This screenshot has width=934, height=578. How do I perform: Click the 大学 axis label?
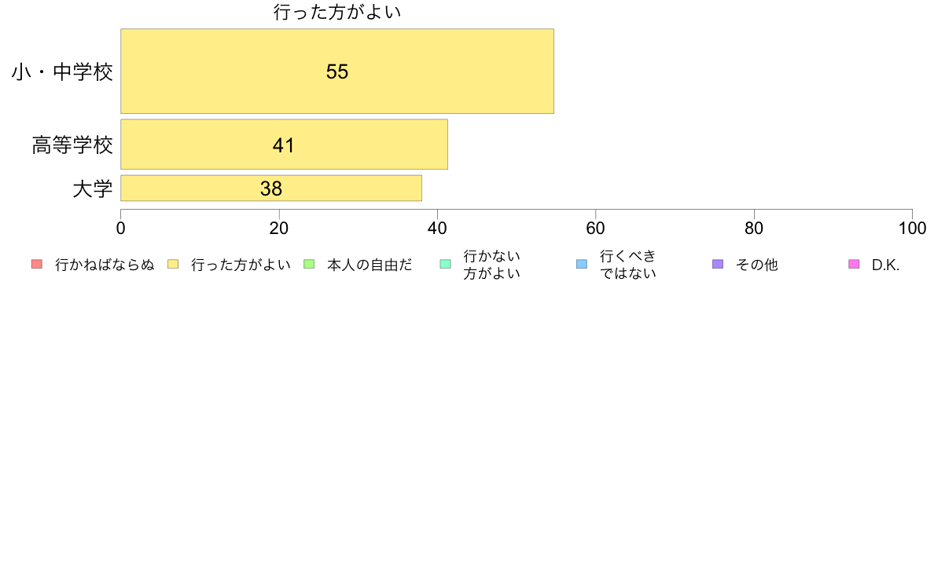tap(92, 189)
